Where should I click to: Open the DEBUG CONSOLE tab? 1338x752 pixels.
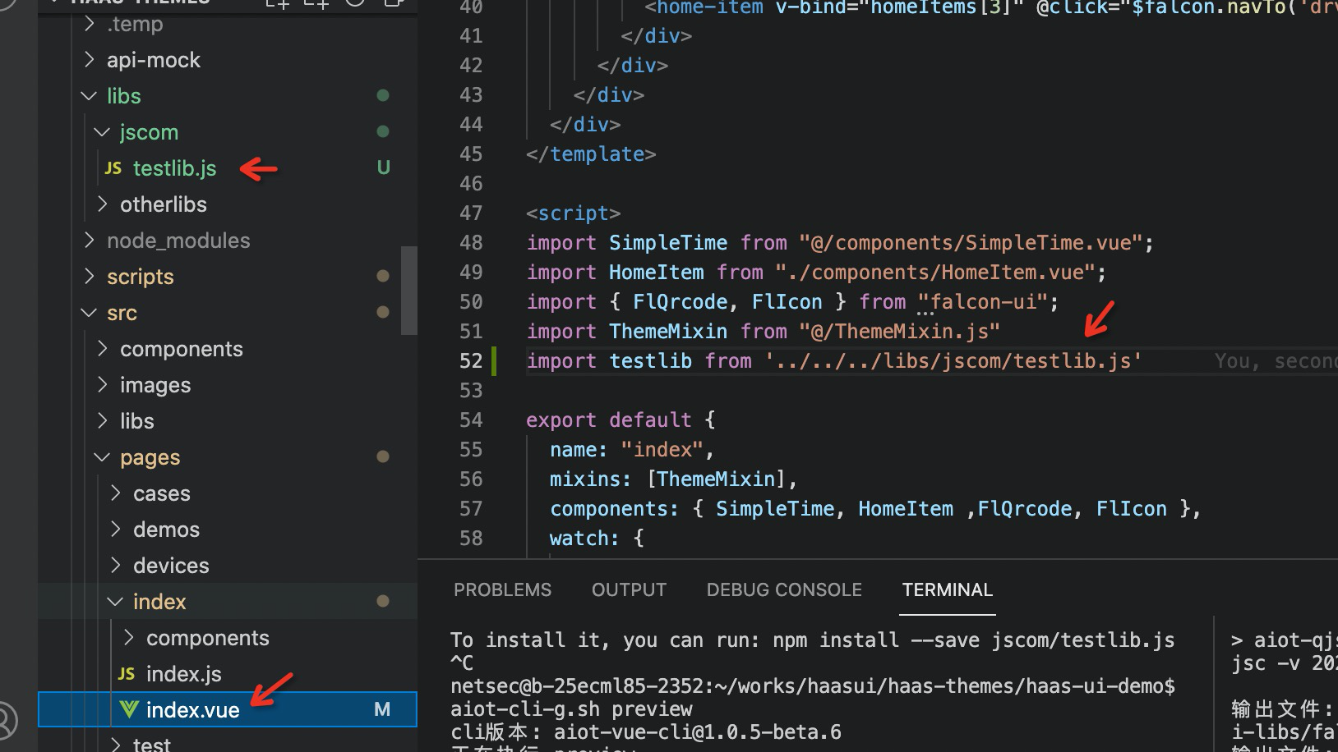tap(784, 590)
